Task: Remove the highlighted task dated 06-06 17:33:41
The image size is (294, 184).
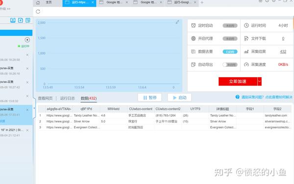Action: (27, 110)
